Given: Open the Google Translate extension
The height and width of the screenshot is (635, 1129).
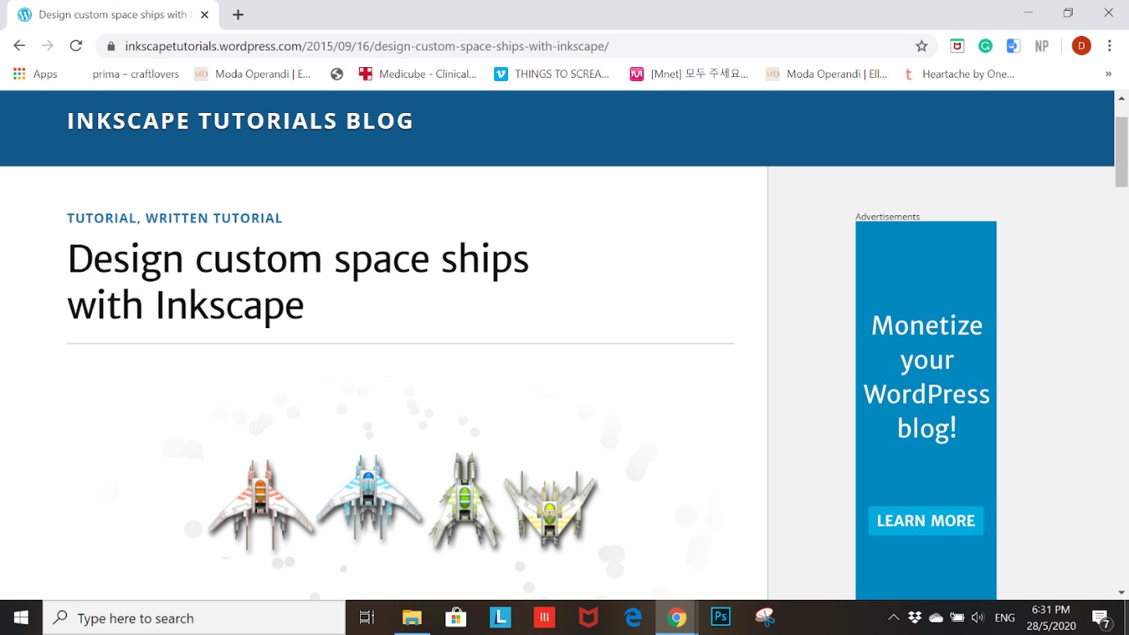Looking at the screenshot, I should pos(1013,47).
